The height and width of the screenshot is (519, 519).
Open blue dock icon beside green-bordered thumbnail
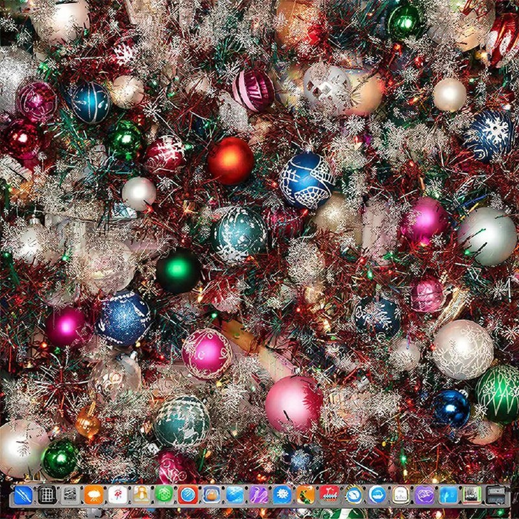click(448, 495)
